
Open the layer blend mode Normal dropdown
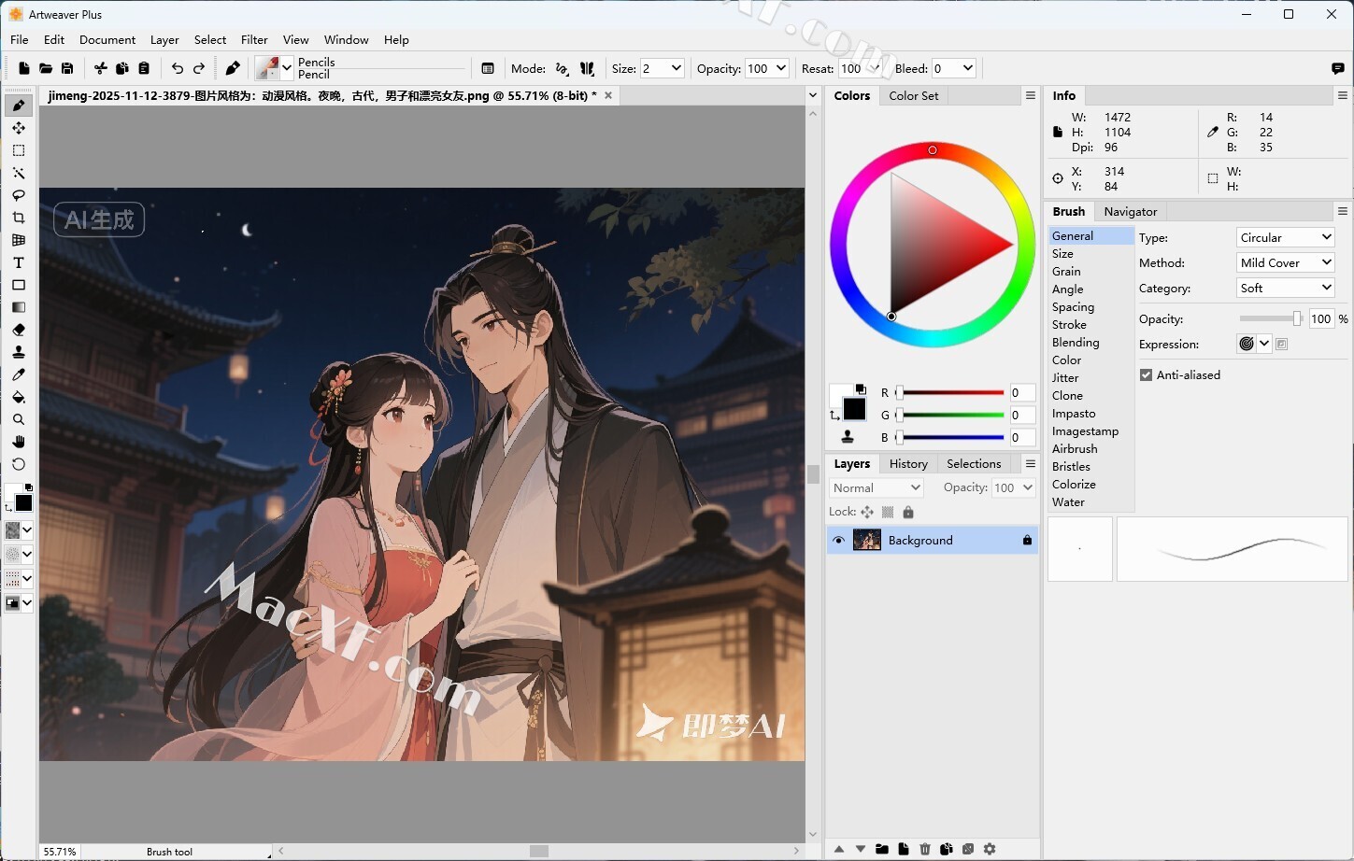coord(877,488)
